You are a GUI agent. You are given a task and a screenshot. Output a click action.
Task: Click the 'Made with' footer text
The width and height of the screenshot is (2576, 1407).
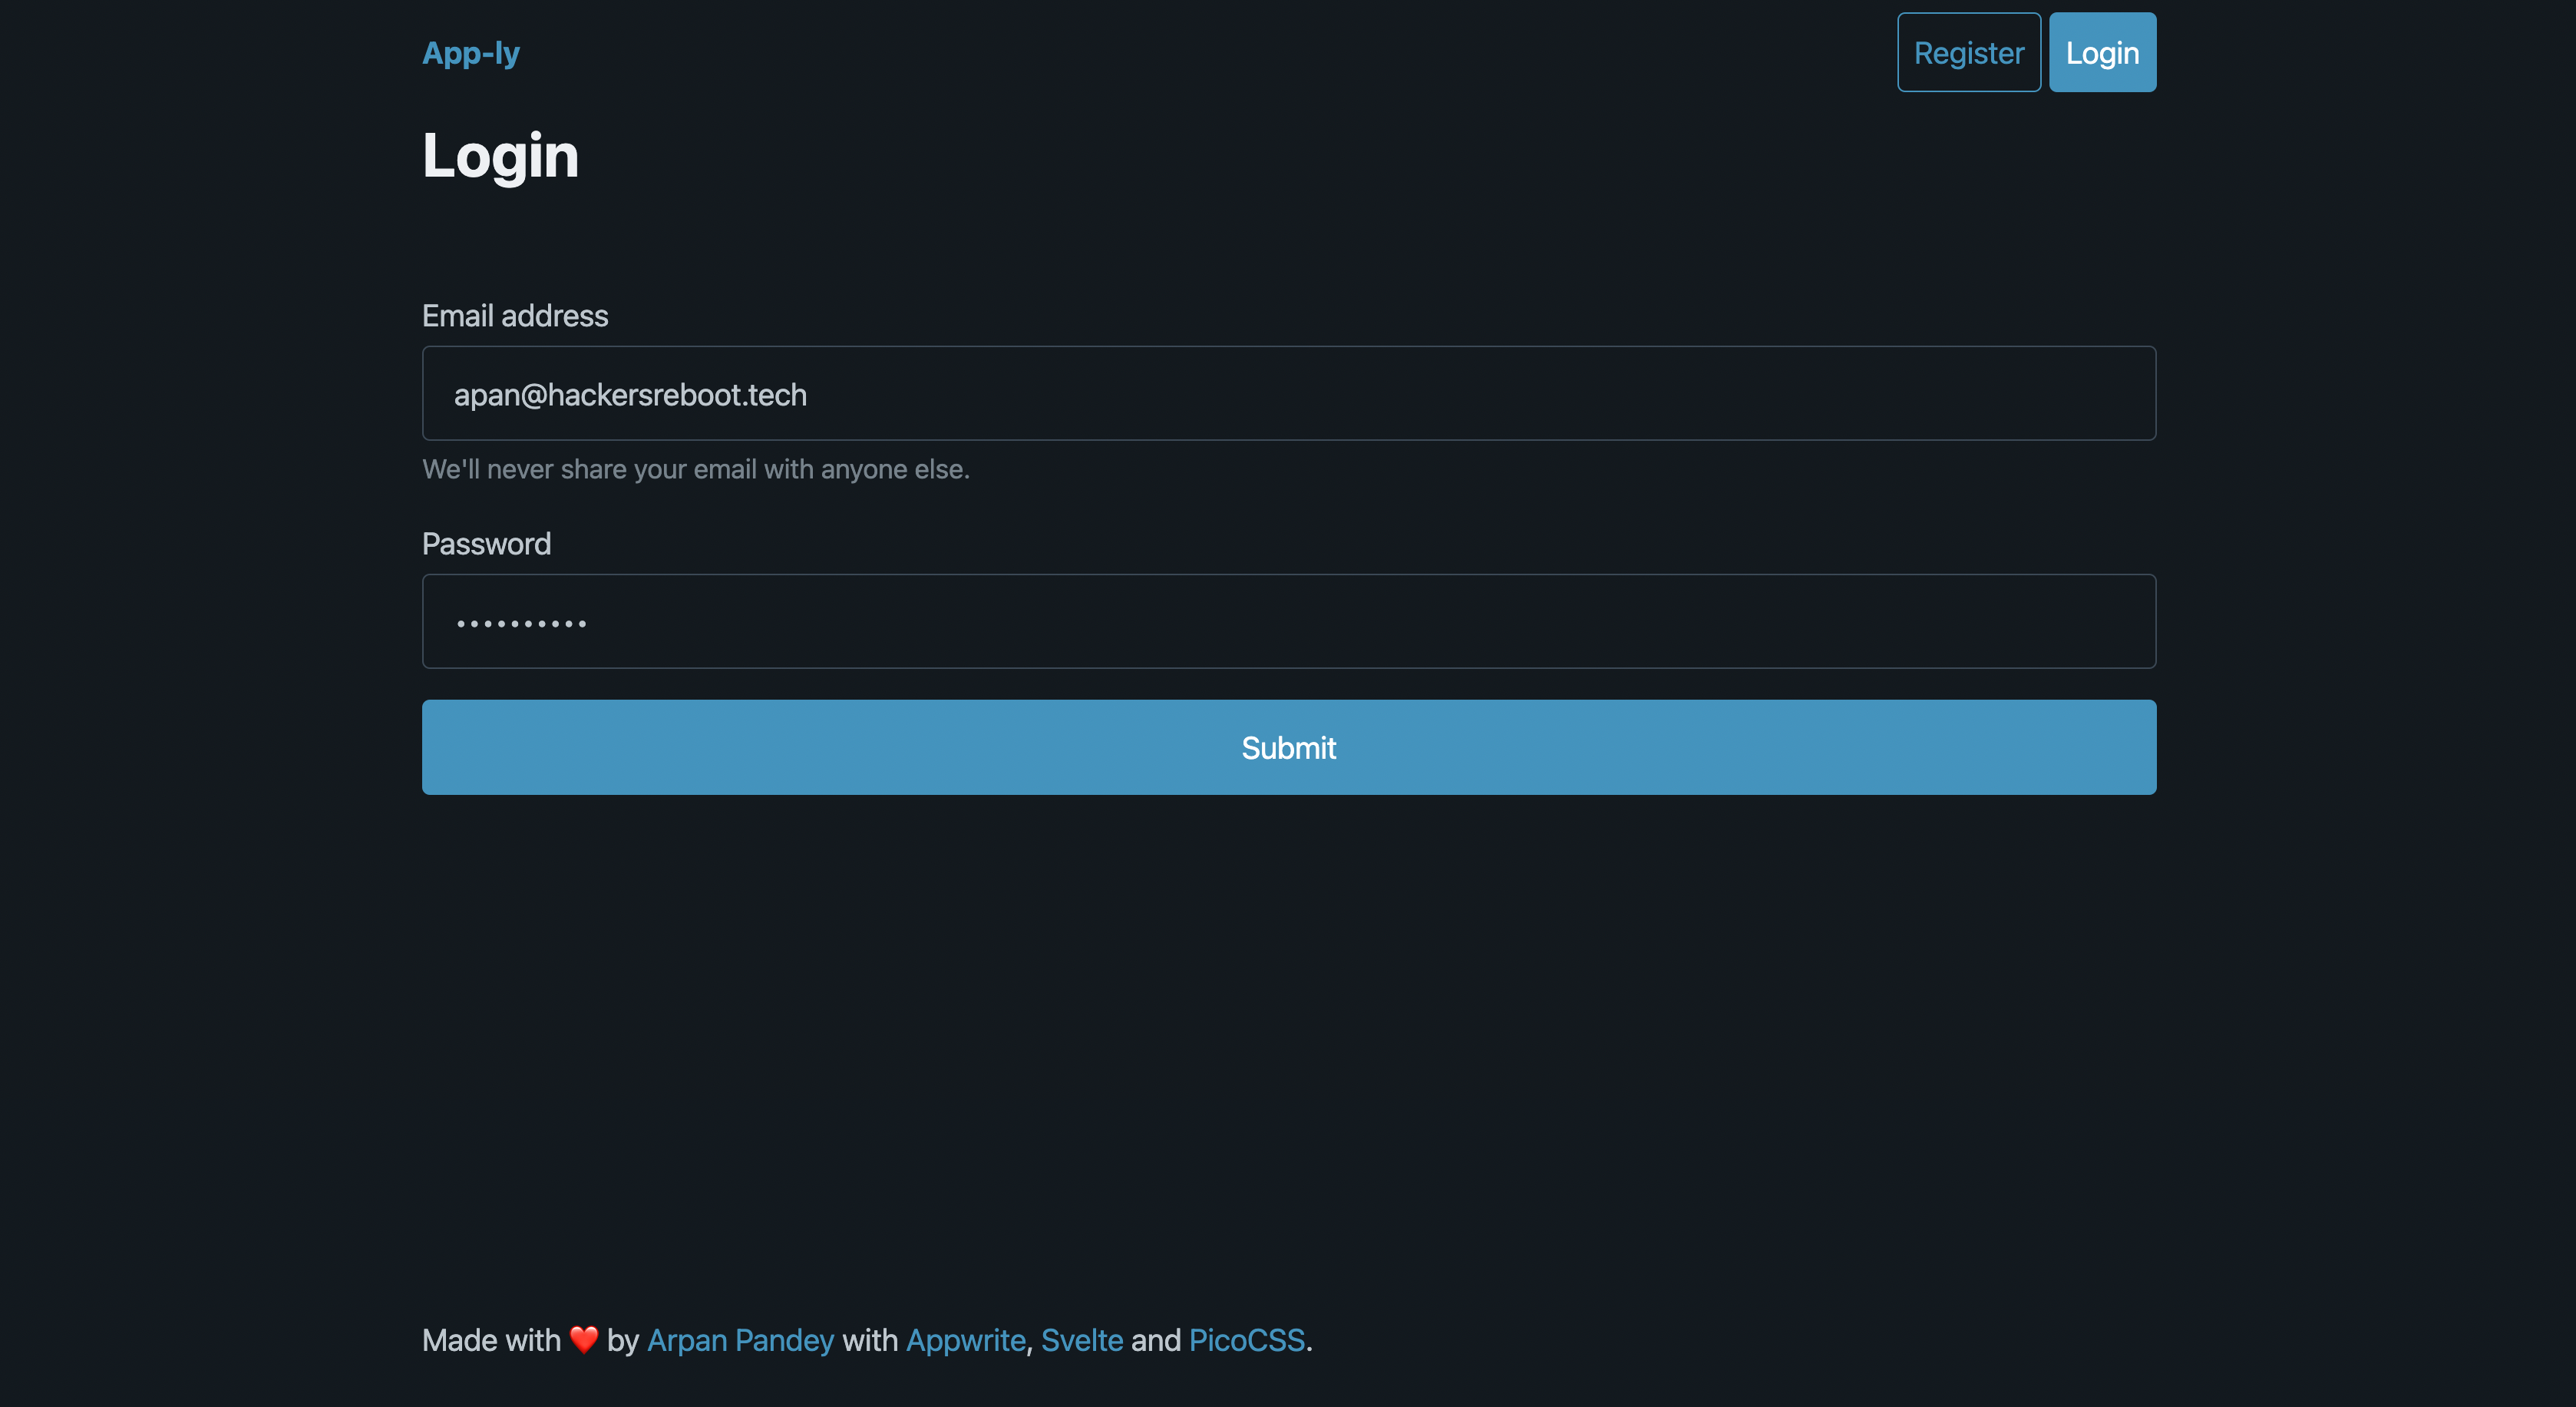pos(491,1340)
